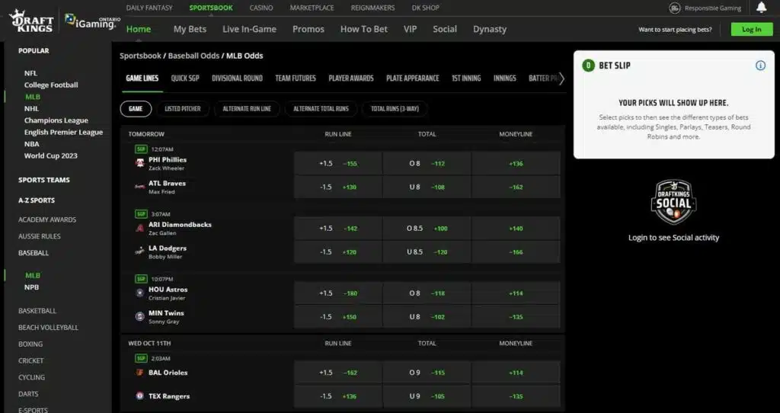The image size is (780, 413).
Task: Switch to Divisional Round tab
Action: click(x=238, y=78)
